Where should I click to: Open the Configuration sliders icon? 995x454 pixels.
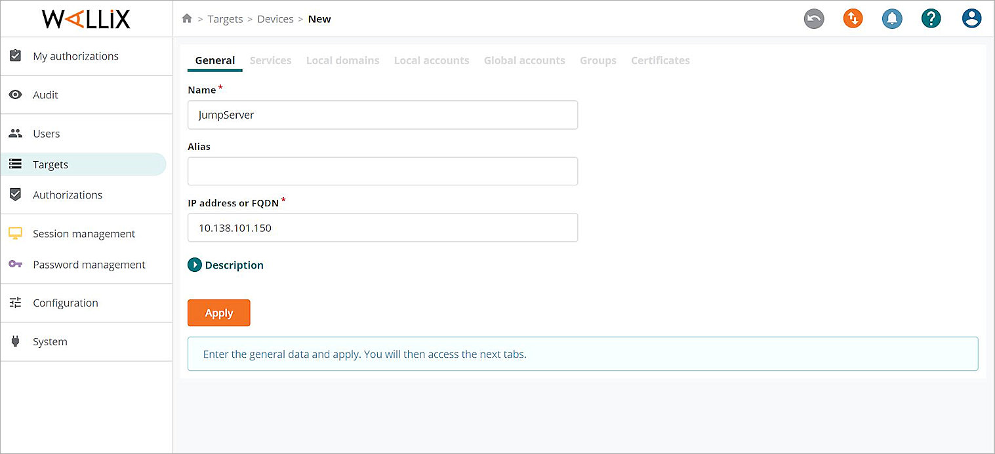(16, 303)
